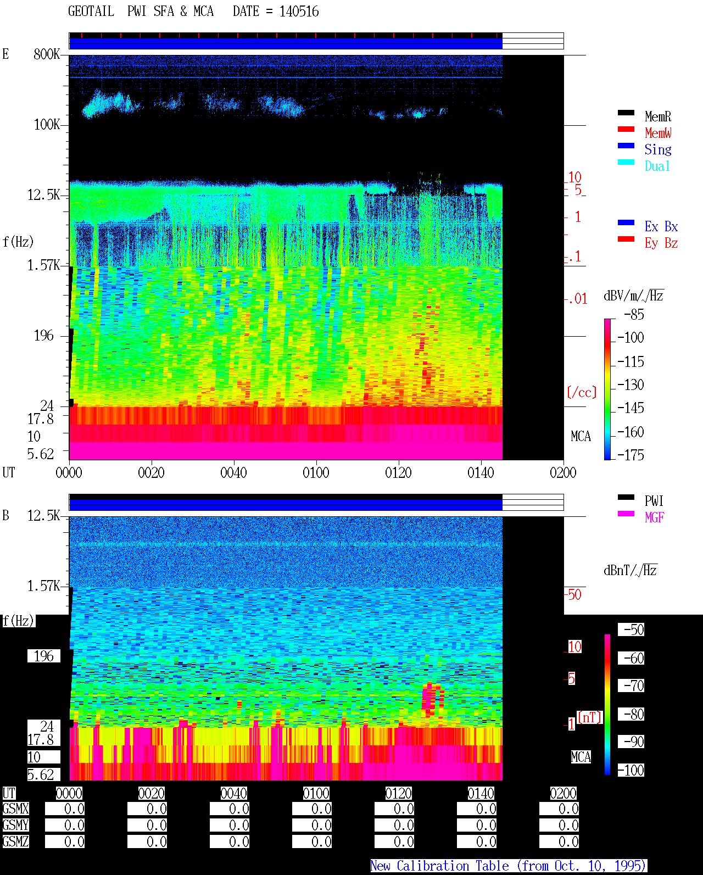Screen dimensions: 703x875
Task: Click the black PWI legend swatch
Action: tap(626, 497)
